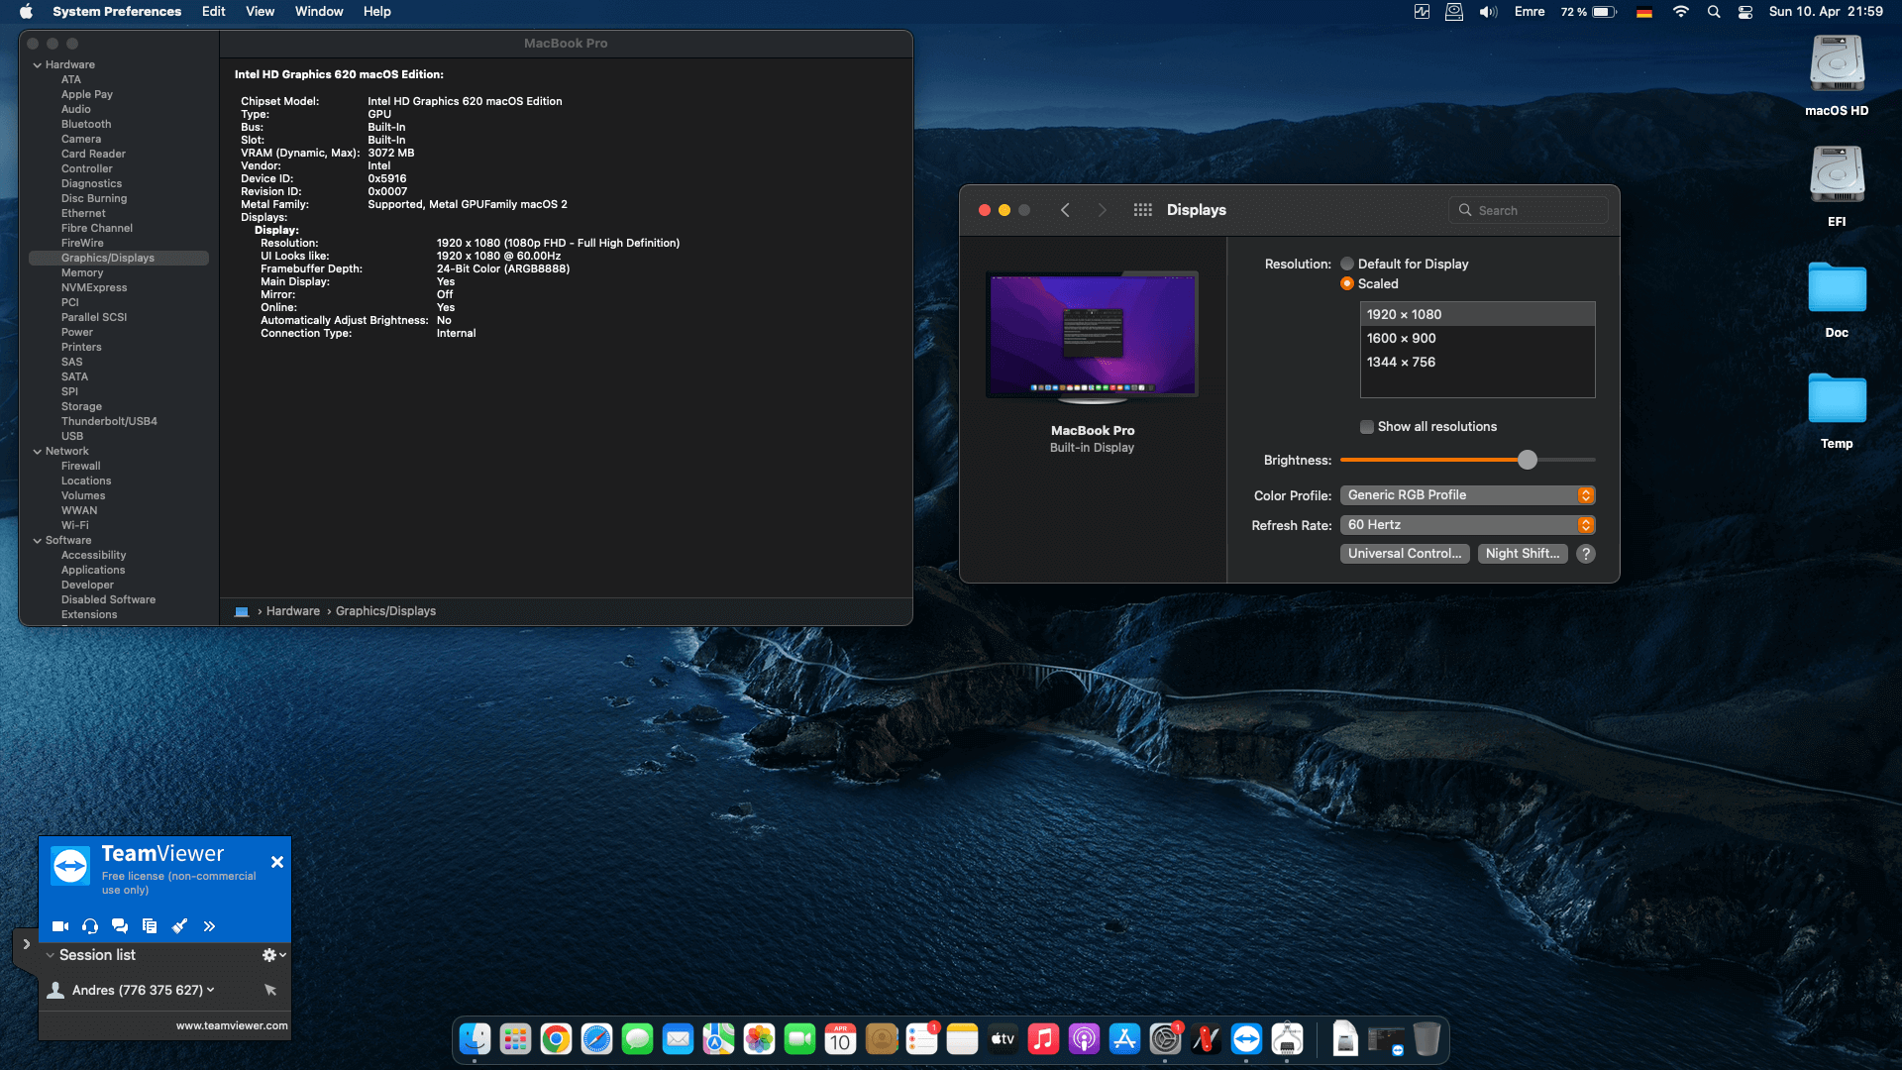Open the TeamViewer headset audio option
1902x1070 pixels.
tap(90, 926)
